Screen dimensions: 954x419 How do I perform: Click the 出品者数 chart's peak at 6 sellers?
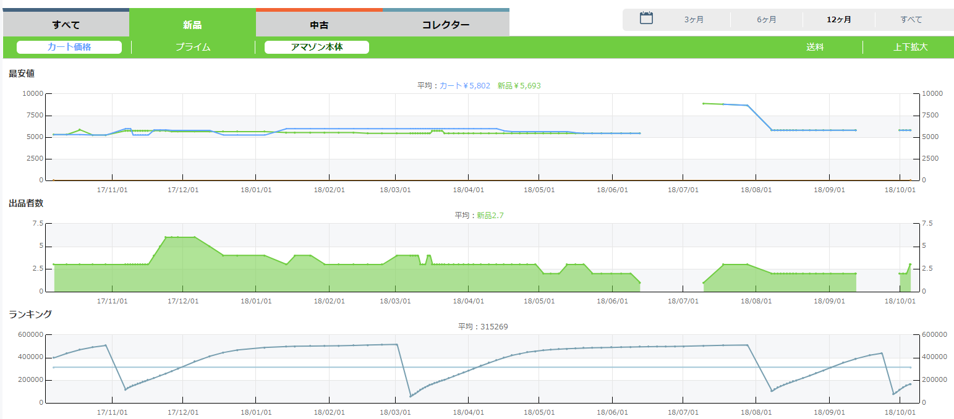[x=180, y=237]
